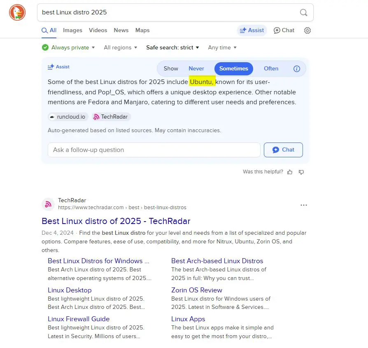The image size is (368, 348).
Task: Open the 'Linux Desktop' sublink
Action: click(70, 290)
